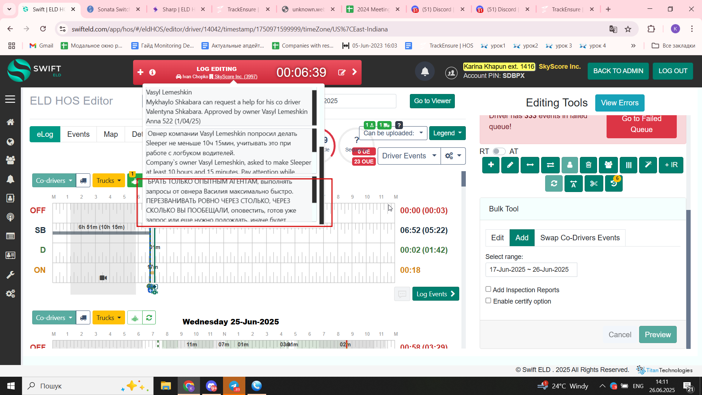
Task: Toggle the RT / AT switch
Action: pos(499,151)
